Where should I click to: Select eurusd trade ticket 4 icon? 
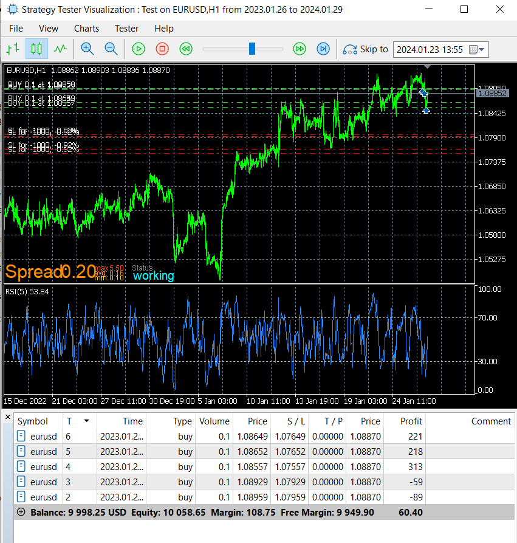21,466
